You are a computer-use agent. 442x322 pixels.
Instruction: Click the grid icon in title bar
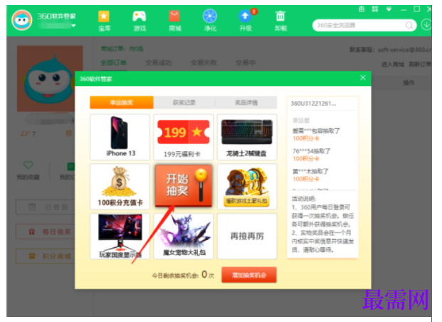coord(374,9)
